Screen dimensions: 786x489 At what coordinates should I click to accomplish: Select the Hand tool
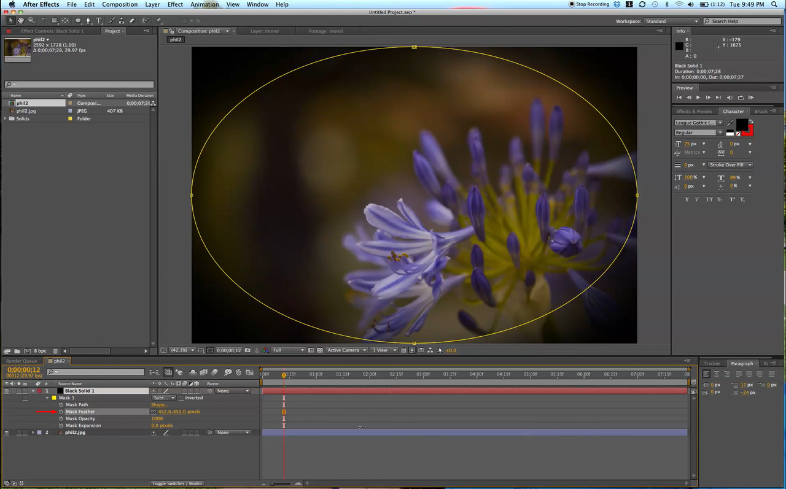21,20
